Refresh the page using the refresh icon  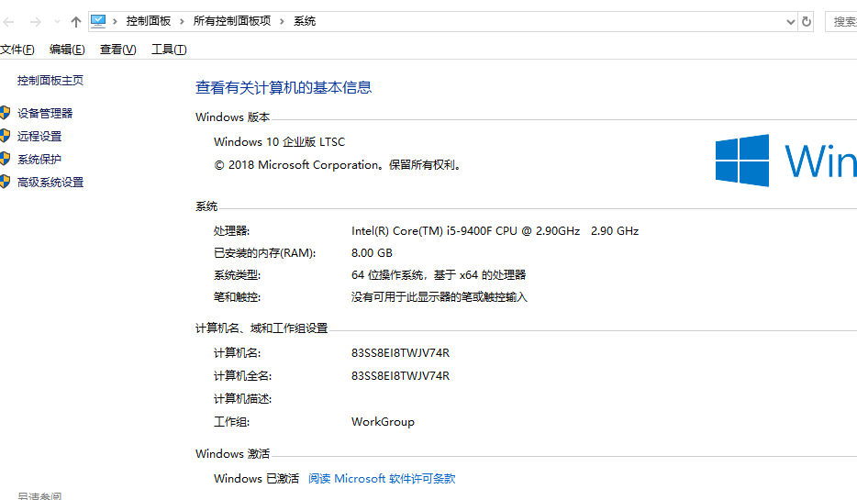(807, 21)
